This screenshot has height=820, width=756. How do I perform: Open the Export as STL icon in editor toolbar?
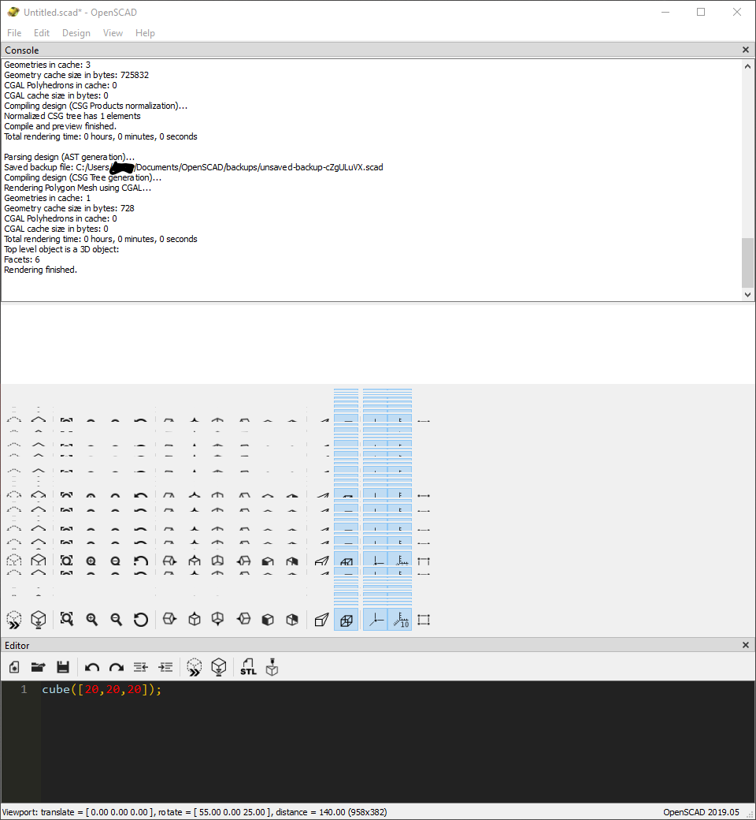248,667
